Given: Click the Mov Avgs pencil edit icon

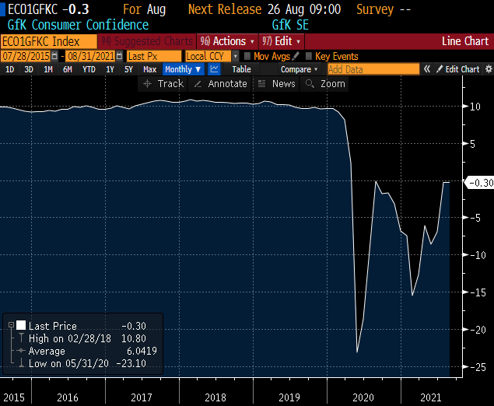Looking at the screenshot, I should pos(296,56).
